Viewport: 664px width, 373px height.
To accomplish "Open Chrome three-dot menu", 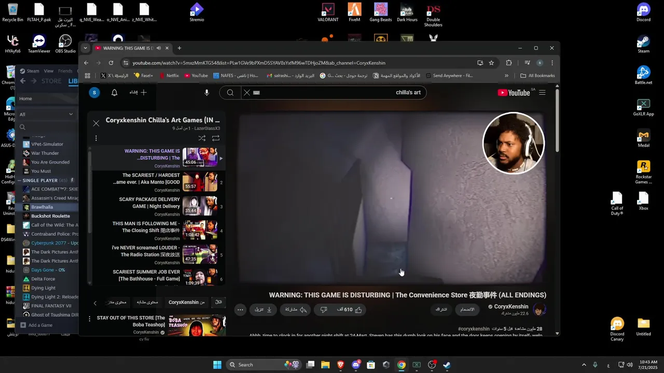I will tap(552, 63).
